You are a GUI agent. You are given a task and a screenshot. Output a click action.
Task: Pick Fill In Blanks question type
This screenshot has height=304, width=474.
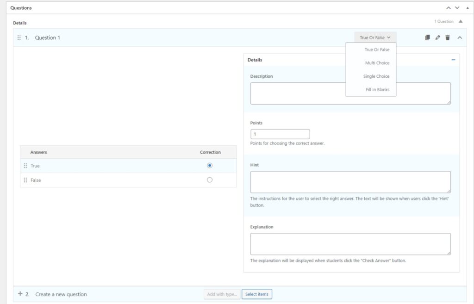(x=377, y=89)
